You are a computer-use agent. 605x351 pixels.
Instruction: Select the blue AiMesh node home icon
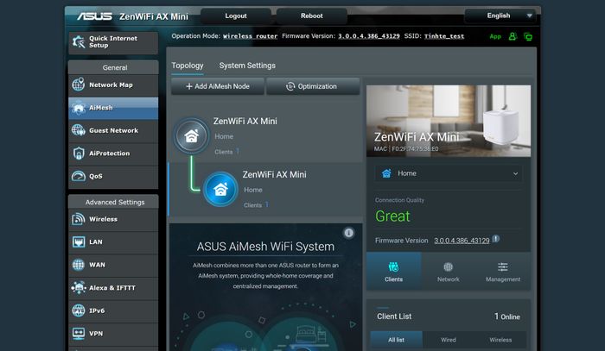220,189
